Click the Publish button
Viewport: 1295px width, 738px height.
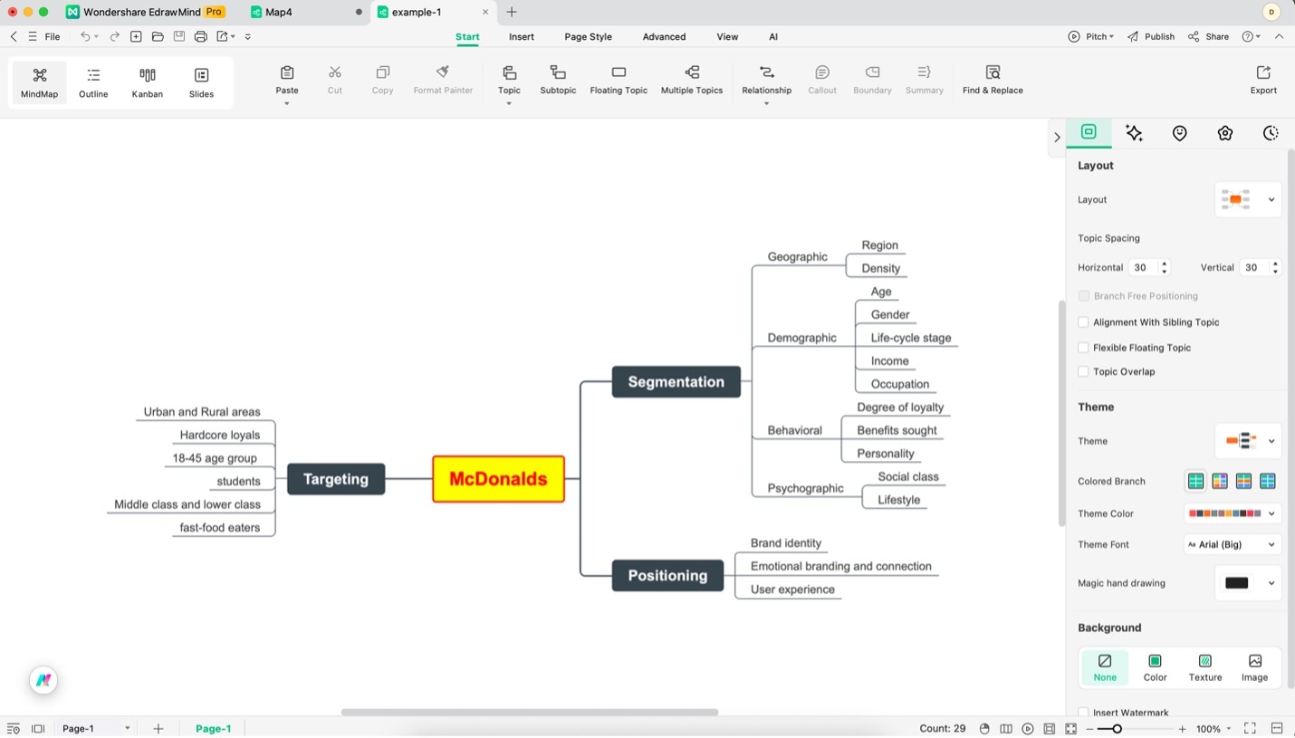(x=1151, y=37)
